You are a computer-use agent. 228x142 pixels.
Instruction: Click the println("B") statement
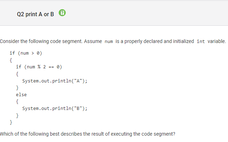point(55,109)
